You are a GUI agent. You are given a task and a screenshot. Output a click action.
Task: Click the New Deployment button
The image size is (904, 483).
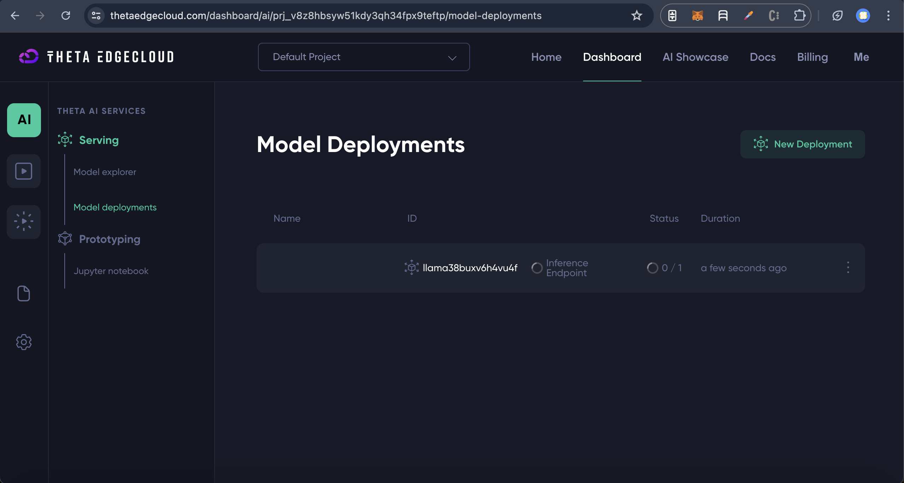802,144
